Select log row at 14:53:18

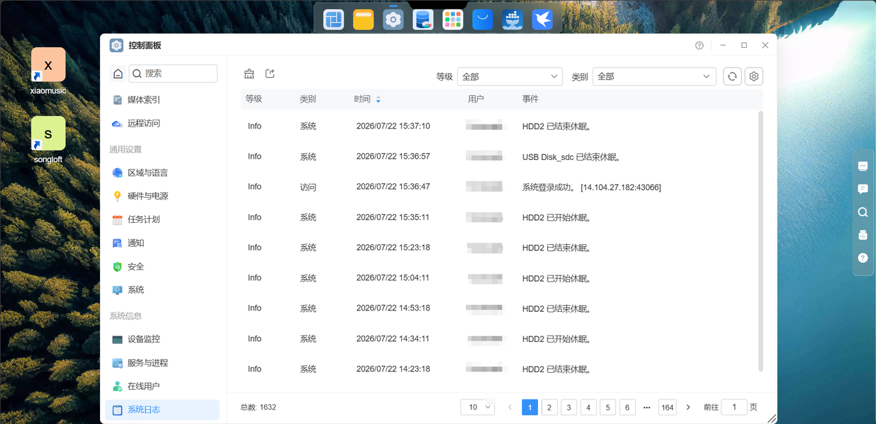pyautogui.click(x=500, y=308)
